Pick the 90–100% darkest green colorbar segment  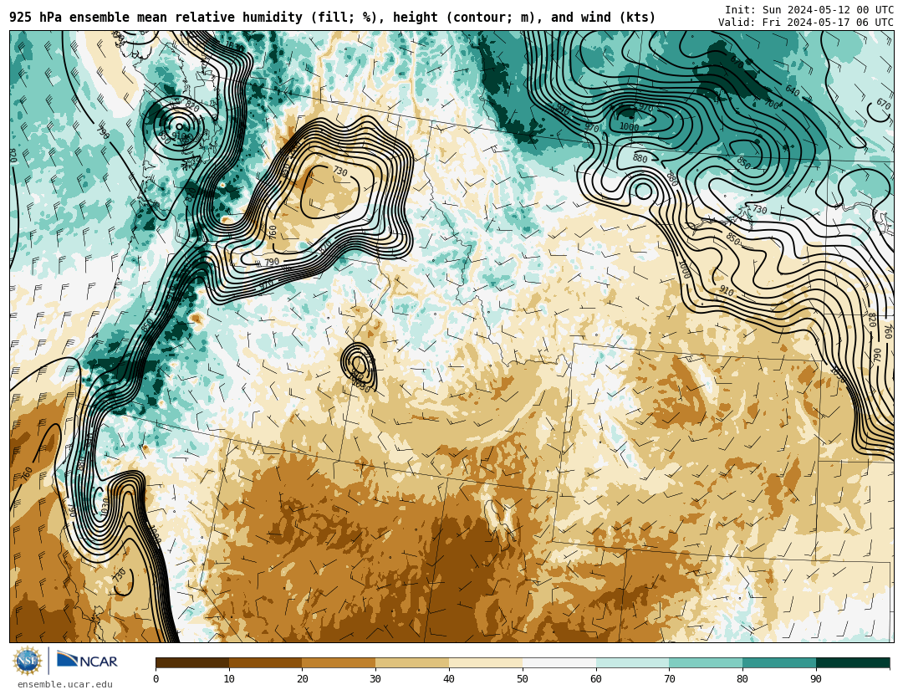(x=853, y=662)
